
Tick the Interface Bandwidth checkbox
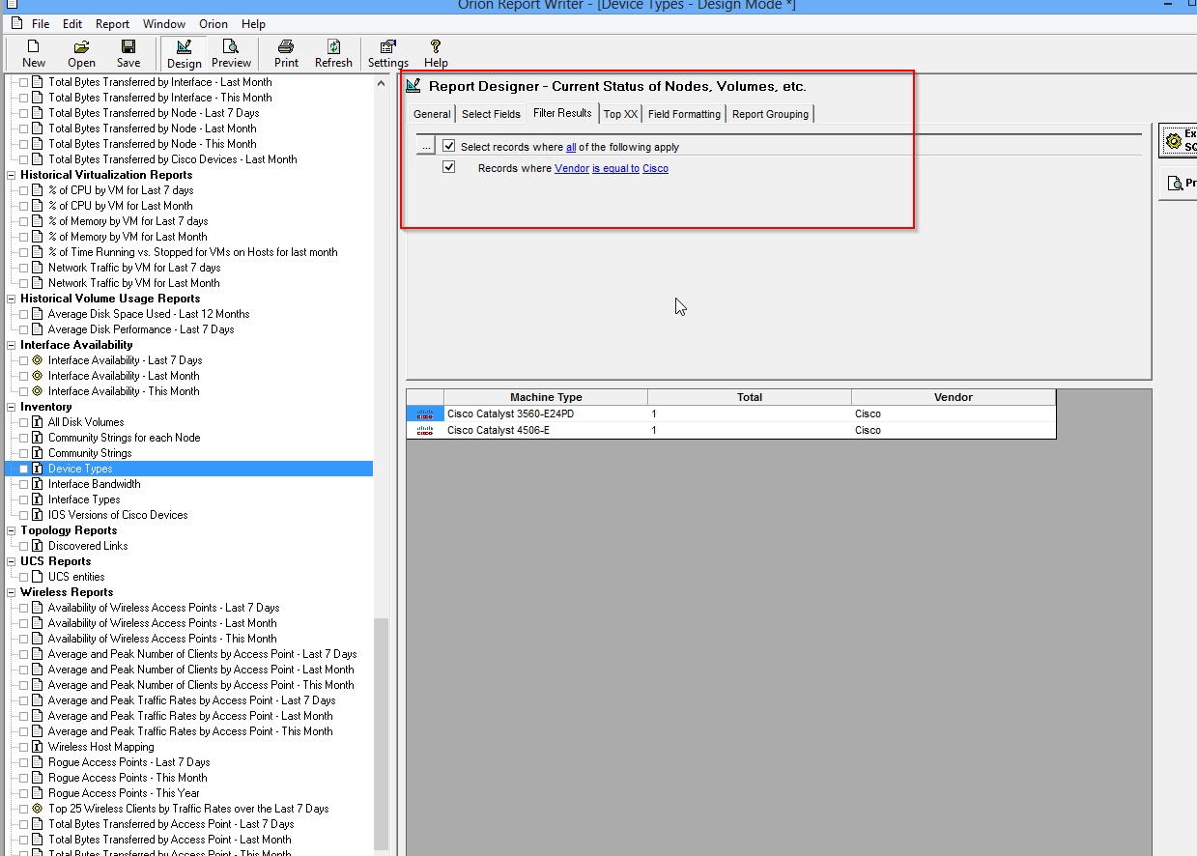coord(24,484)
